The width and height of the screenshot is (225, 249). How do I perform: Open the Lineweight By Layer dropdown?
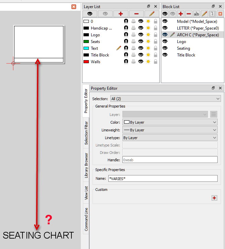(170, 130)
